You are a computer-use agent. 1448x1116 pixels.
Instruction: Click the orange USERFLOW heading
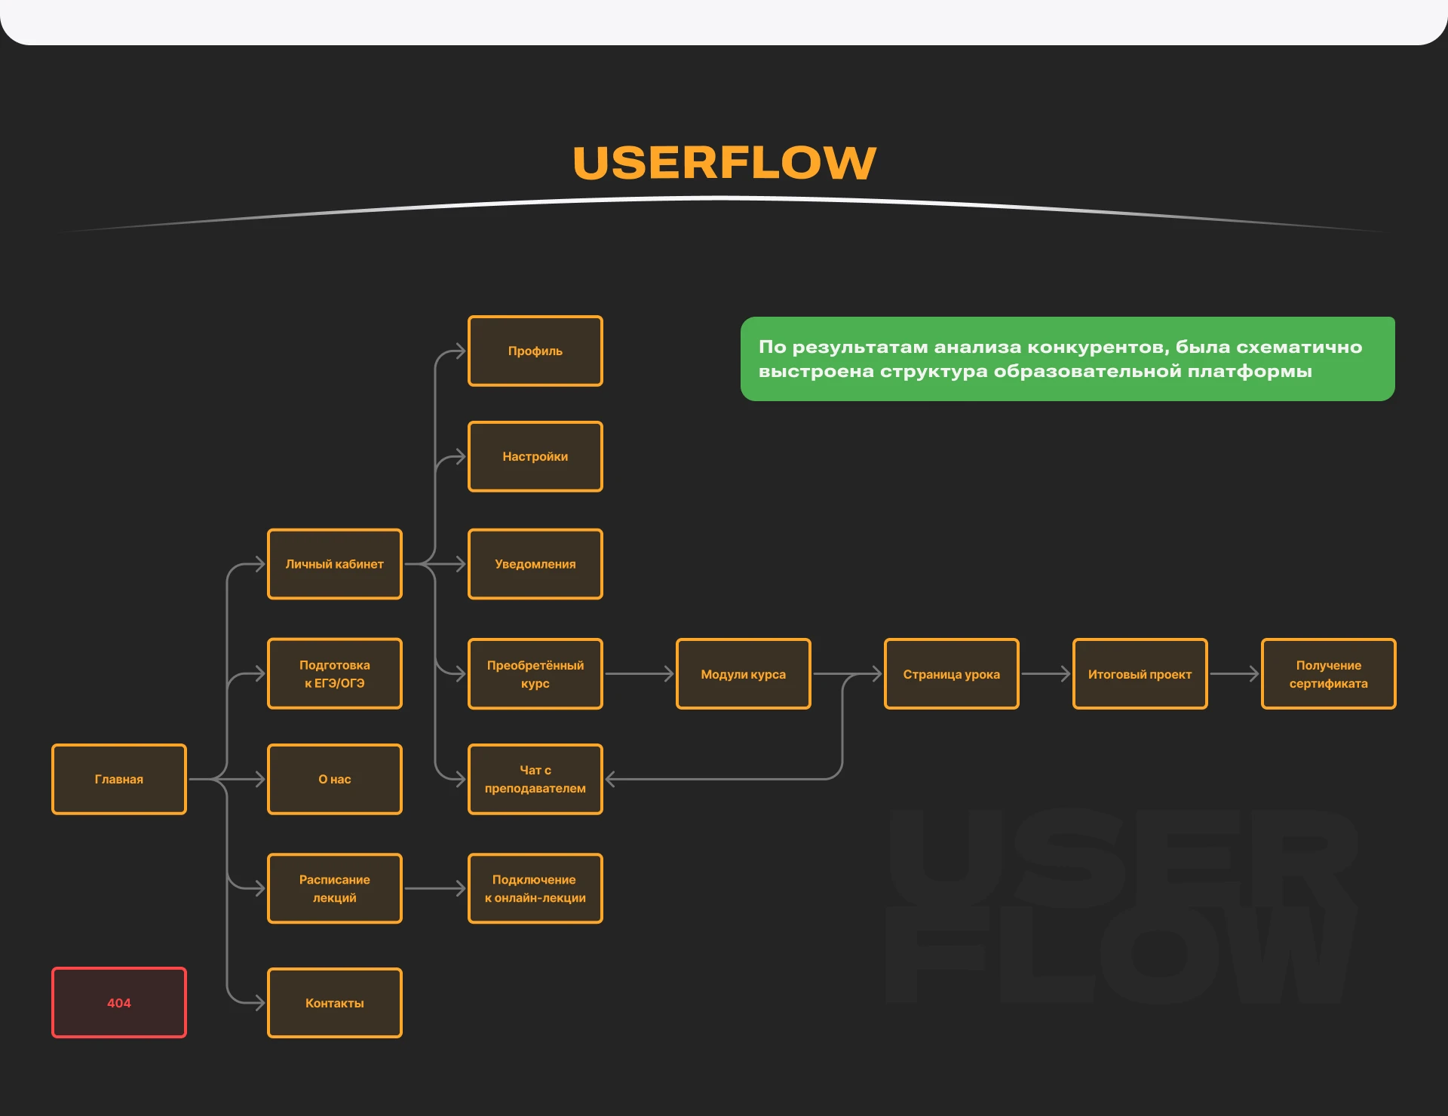pyautogui.click(x=724, y=163)
